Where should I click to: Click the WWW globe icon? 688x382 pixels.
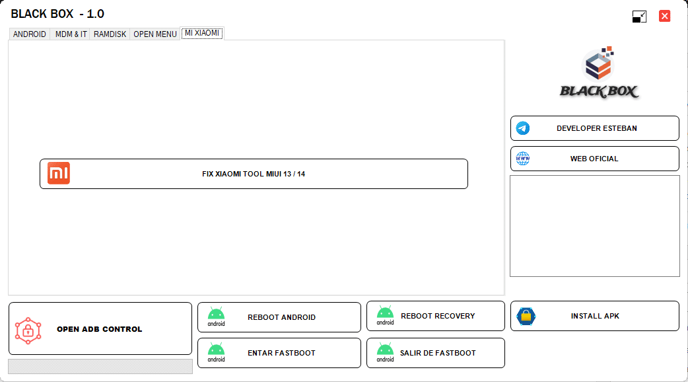click(x=523, y=159)
